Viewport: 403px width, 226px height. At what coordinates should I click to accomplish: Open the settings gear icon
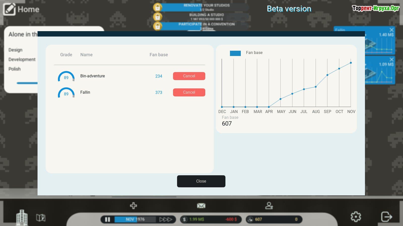pos(356,216)
